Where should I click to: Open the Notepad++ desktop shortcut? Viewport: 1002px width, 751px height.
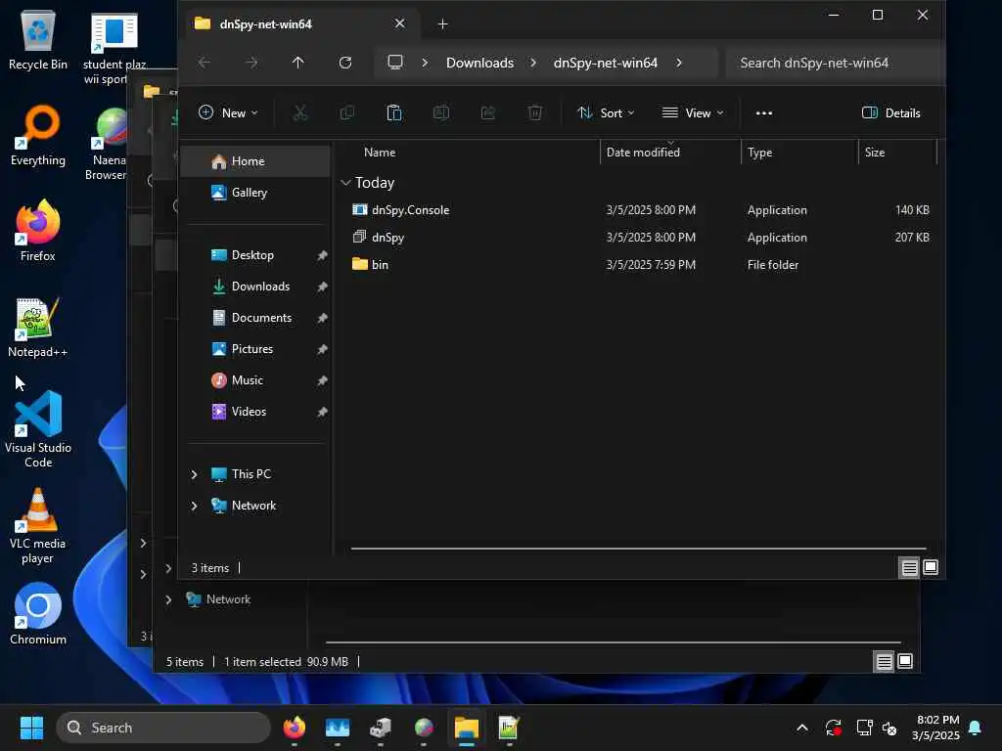click(x=38, y=328)
